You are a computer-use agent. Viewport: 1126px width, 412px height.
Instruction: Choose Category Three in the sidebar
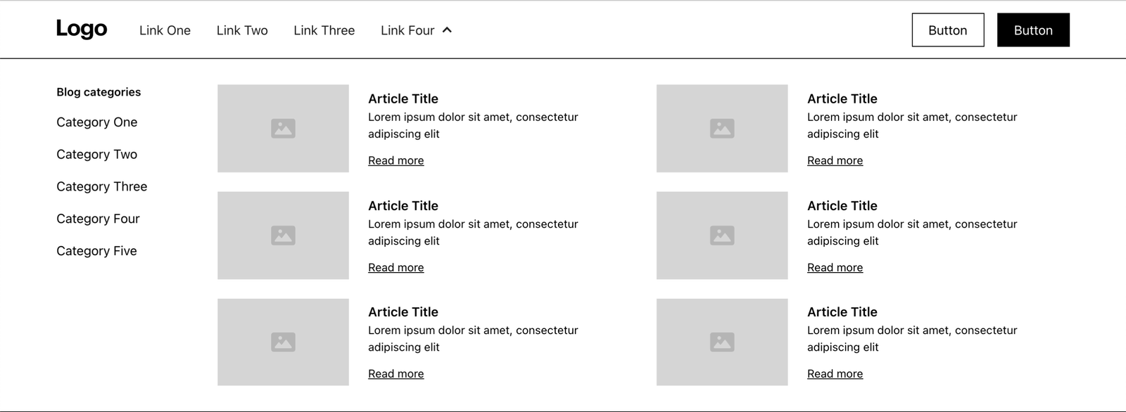tap(102, 187)
